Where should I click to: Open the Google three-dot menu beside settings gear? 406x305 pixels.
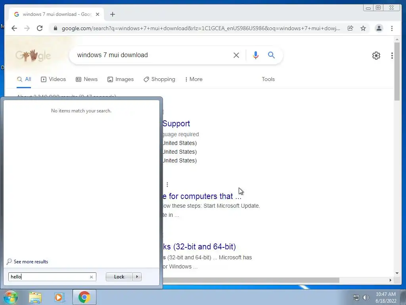(392, 56)
